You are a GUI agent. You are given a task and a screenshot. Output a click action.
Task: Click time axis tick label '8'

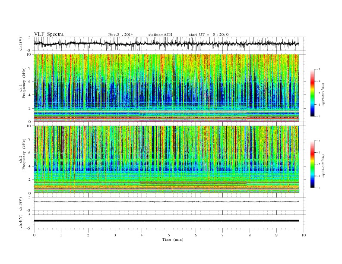tap(250, 235)
